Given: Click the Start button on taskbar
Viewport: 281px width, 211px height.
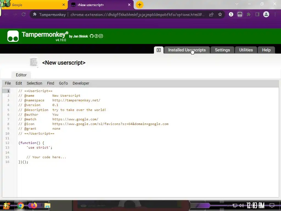Looking at the screenshot, I should 6,206.
